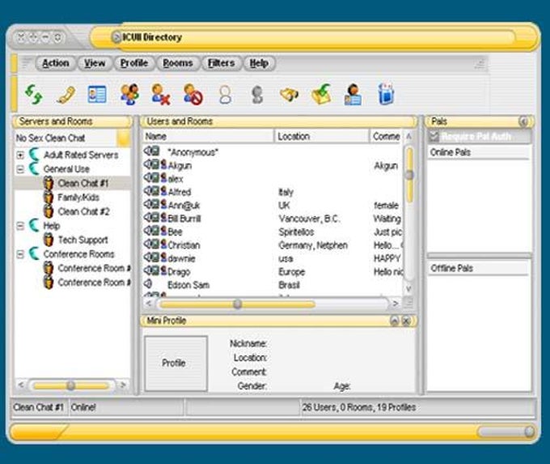The height and width of the screenshot is (464, 550).
Task: Click the slider knob in bottom yellow bar
Action: tap(529, 432)
